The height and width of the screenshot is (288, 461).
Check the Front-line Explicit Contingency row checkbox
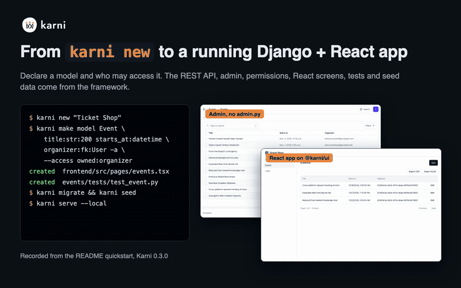206,152
